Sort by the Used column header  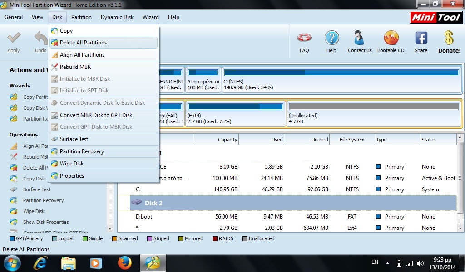(x=262, y=140)
